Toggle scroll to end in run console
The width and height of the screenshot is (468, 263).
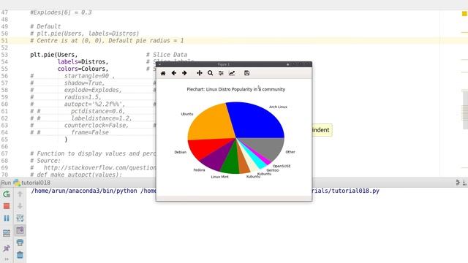[20, 230]
